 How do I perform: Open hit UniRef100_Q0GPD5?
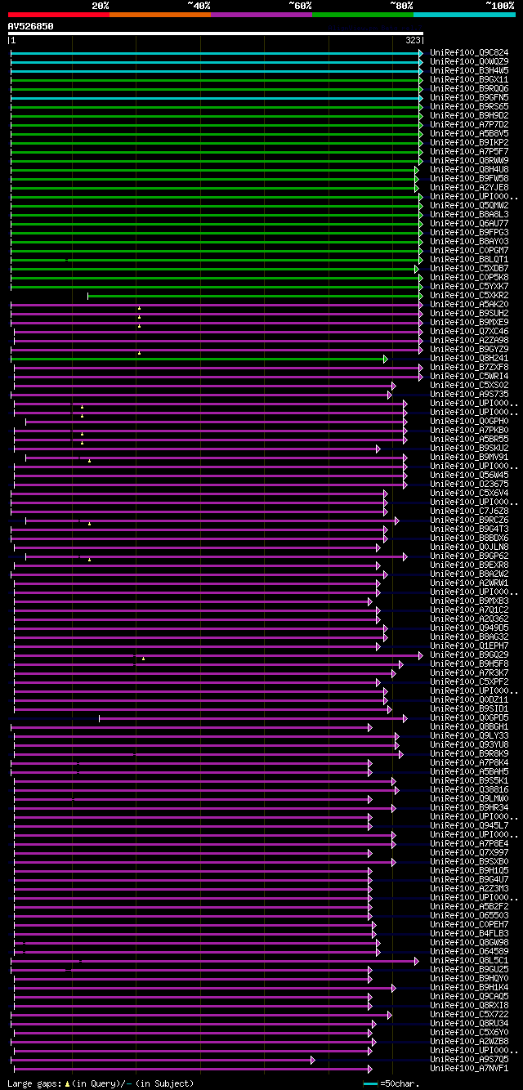469,717
